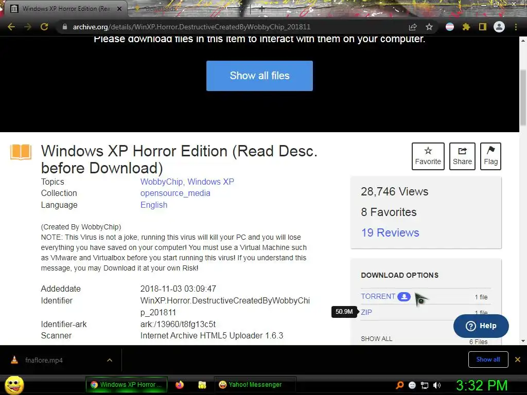
Task: Click the network tray icon
Action: tap(425, 385)
